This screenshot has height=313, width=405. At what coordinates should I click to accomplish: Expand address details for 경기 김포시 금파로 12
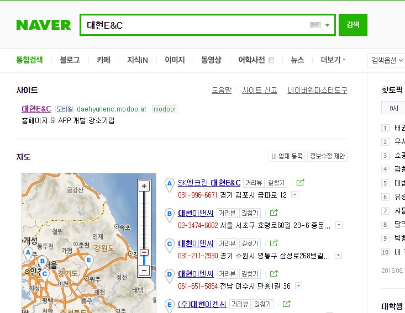point(294,194)
